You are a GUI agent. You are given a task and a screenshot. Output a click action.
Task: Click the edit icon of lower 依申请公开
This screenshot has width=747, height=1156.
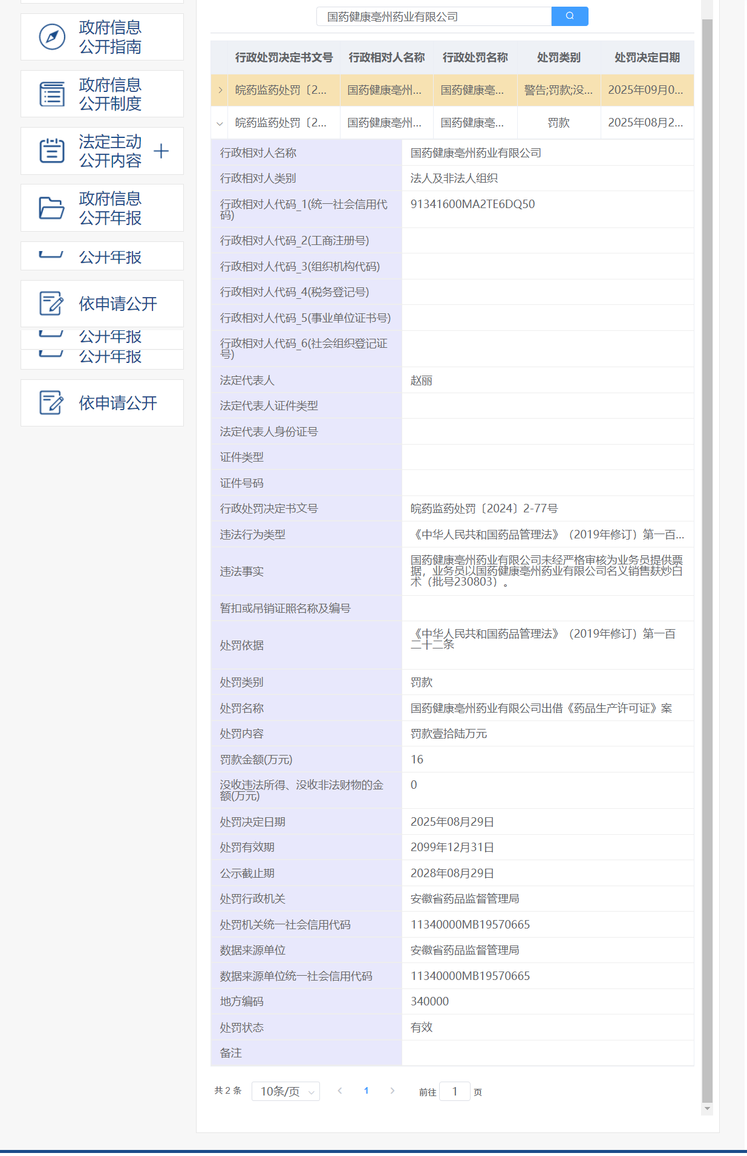[51, 402]
